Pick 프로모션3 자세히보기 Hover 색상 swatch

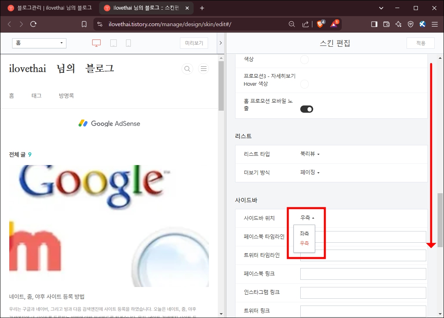[304, 84]
